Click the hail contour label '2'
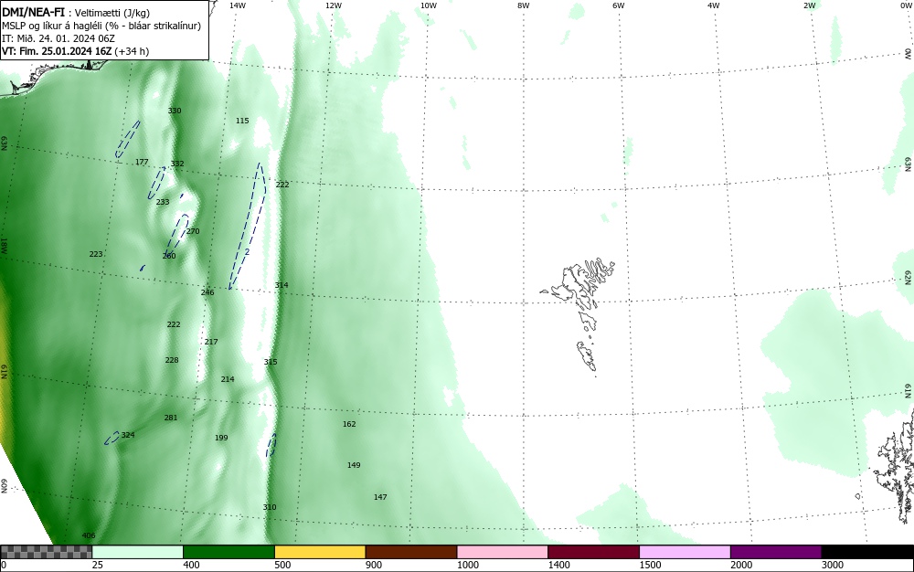The width and height of the screenshot is (914, 572). (247, 251)
